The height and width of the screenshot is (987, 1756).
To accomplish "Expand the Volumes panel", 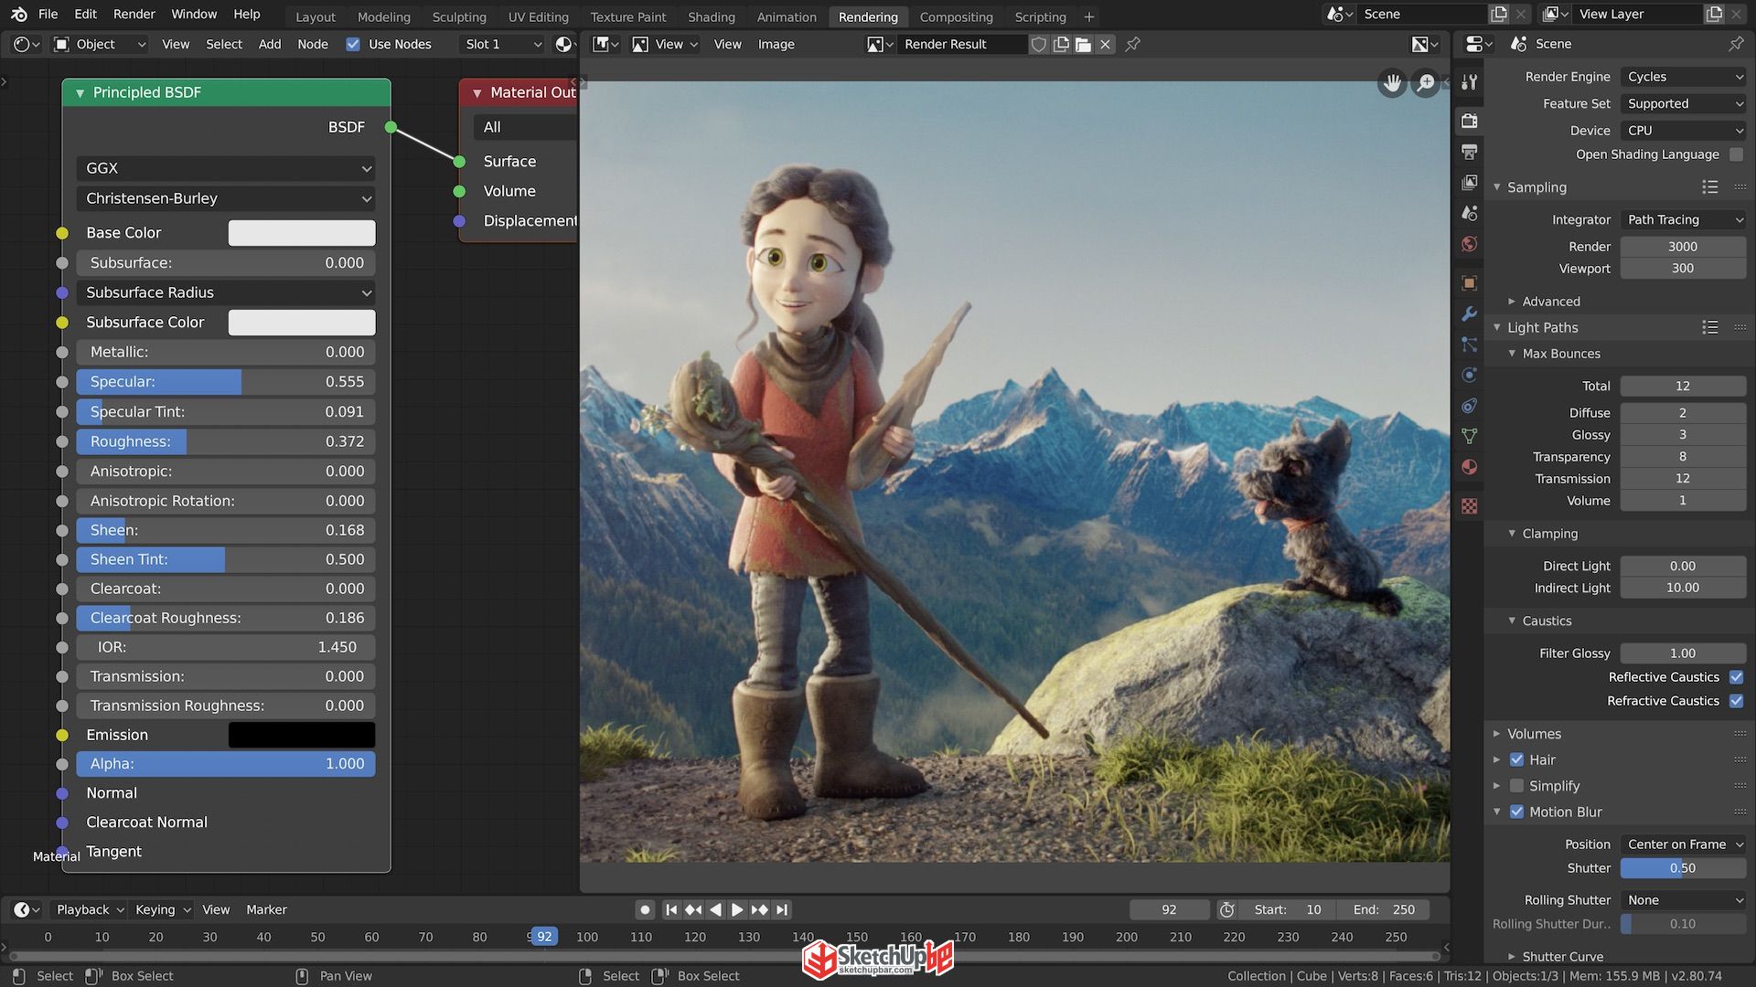I will 1534,734.
